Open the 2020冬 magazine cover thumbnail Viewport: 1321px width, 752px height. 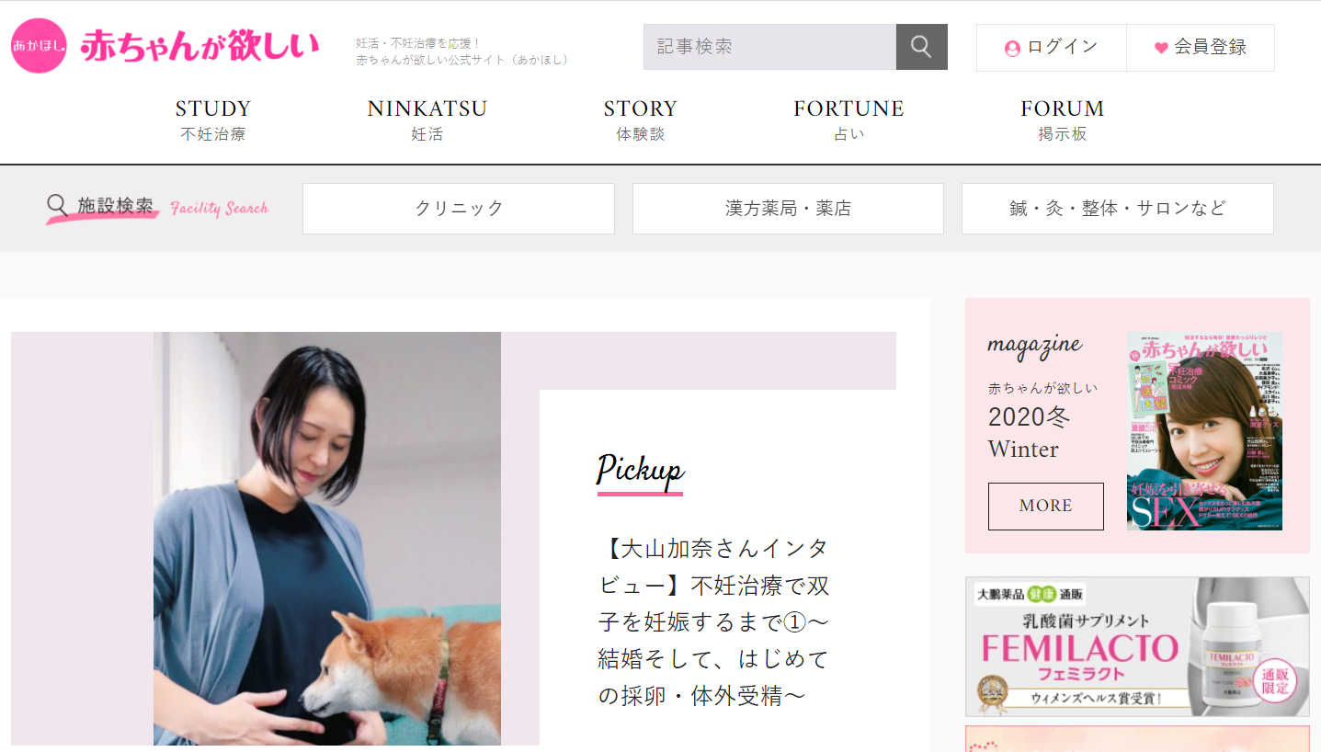coord(1204,431)
